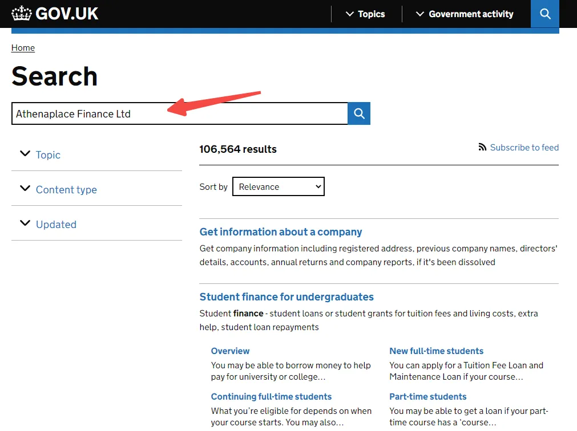
Task: Click the GOV.UK crown logo
Action: point(21,14)
